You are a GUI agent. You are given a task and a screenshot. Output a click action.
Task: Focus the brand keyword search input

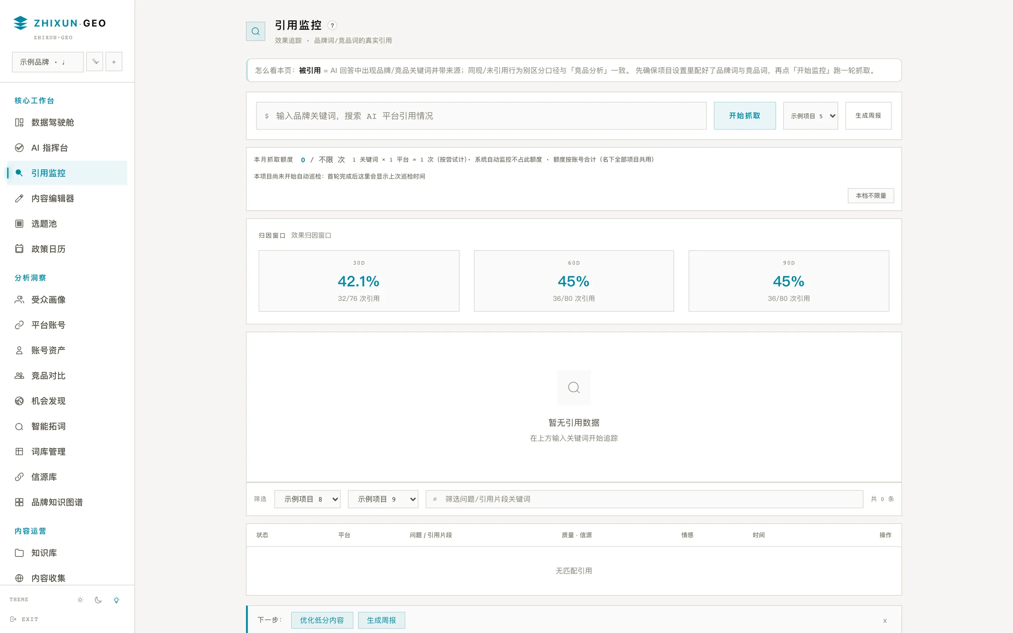point(481,116)
